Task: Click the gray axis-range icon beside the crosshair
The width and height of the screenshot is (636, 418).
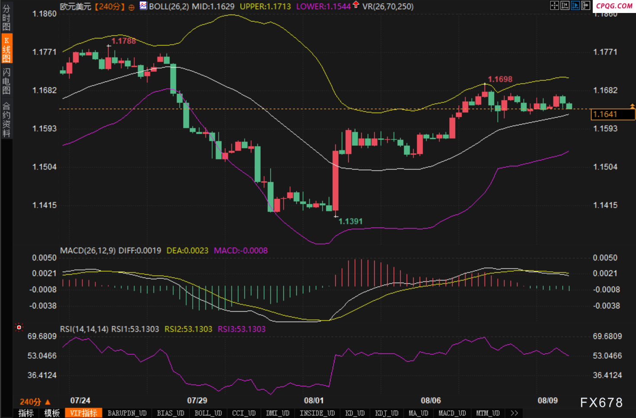Action: (565, 5)
